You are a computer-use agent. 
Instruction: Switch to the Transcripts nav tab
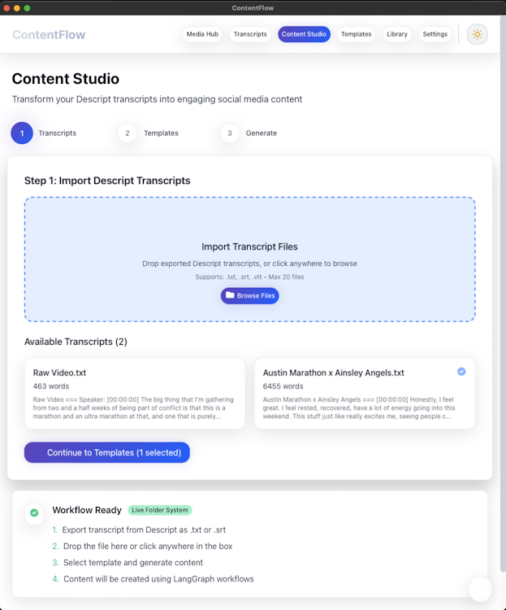250,34
